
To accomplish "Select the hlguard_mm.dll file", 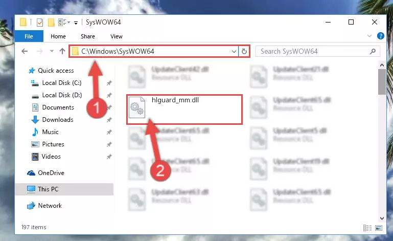I will point(184,109).
